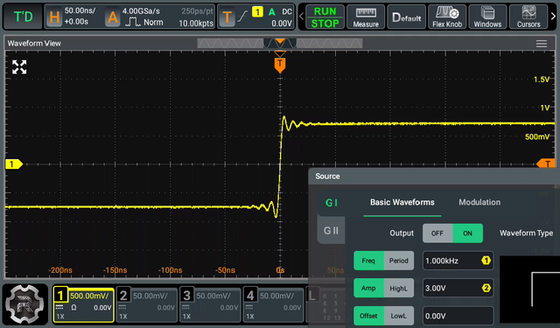Open the logic analyzer L channel
The width and height of the screenshot is (560, 328).
(312, 296)
